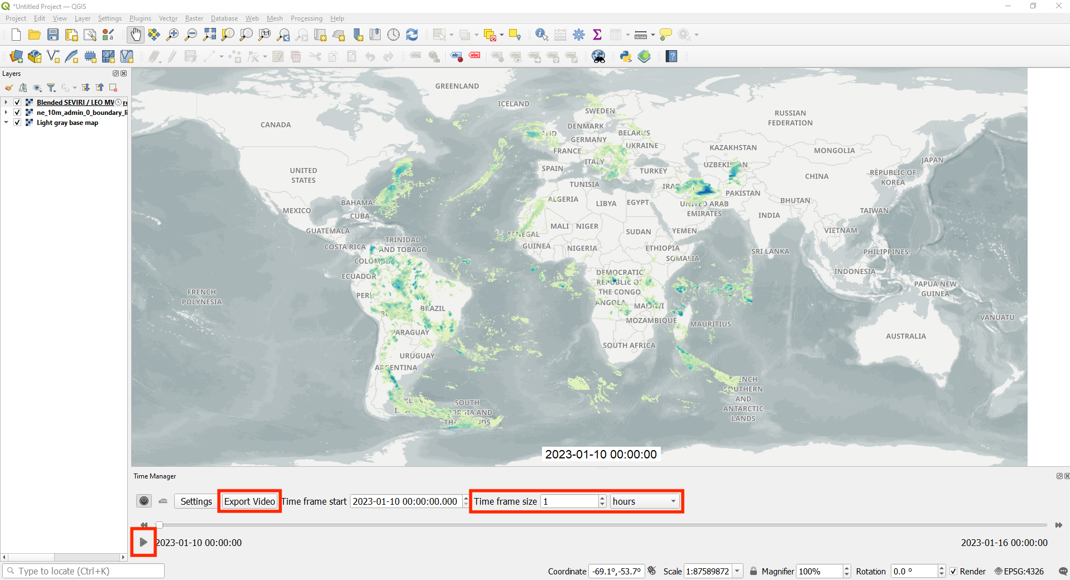
Task: Toggle the Render checkbox in status bar
Action: point(953,571)
